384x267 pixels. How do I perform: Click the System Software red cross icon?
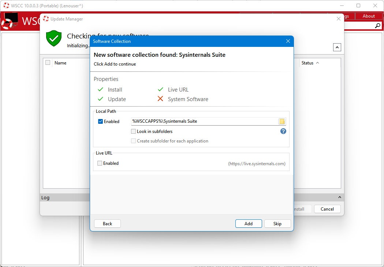click(x=160, y=99)
